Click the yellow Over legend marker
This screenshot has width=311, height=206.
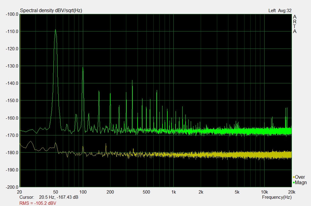294,177
